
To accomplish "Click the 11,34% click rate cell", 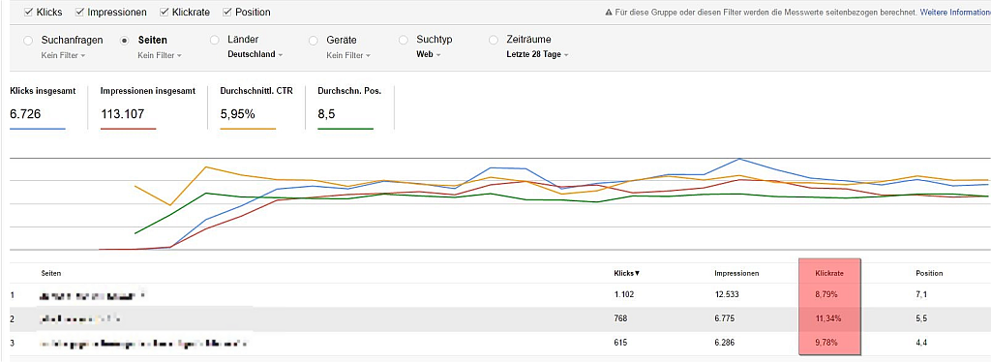I will (x=828, y=319).
